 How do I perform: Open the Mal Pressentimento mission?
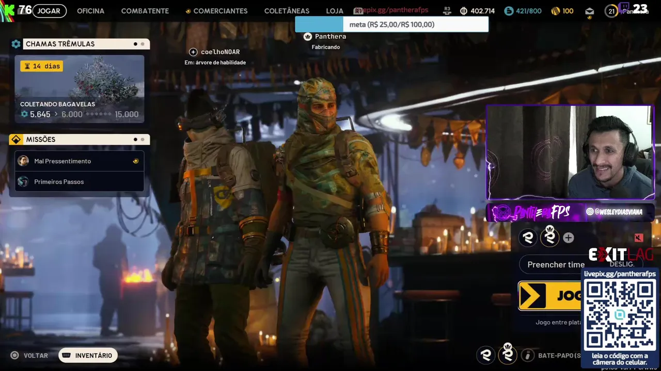[80, 161]
